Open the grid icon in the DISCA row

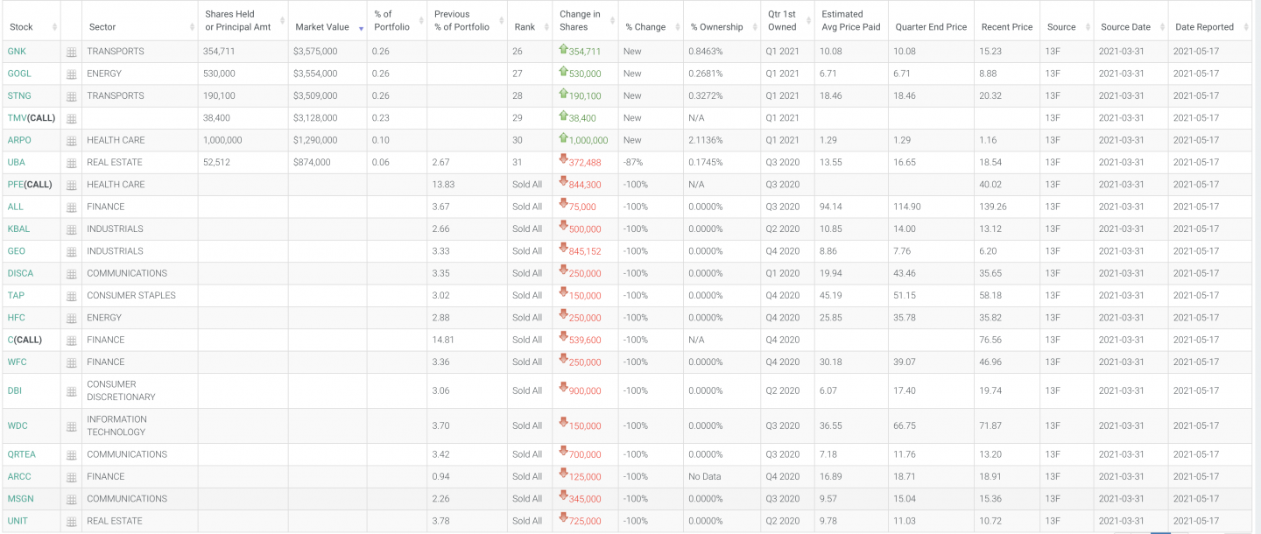(x=72, y=274)
